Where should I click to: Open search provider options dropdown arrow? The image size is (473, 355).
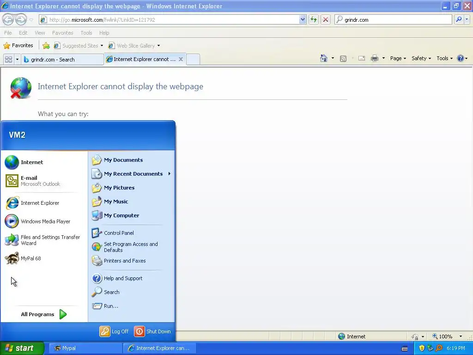click(467, 19)
